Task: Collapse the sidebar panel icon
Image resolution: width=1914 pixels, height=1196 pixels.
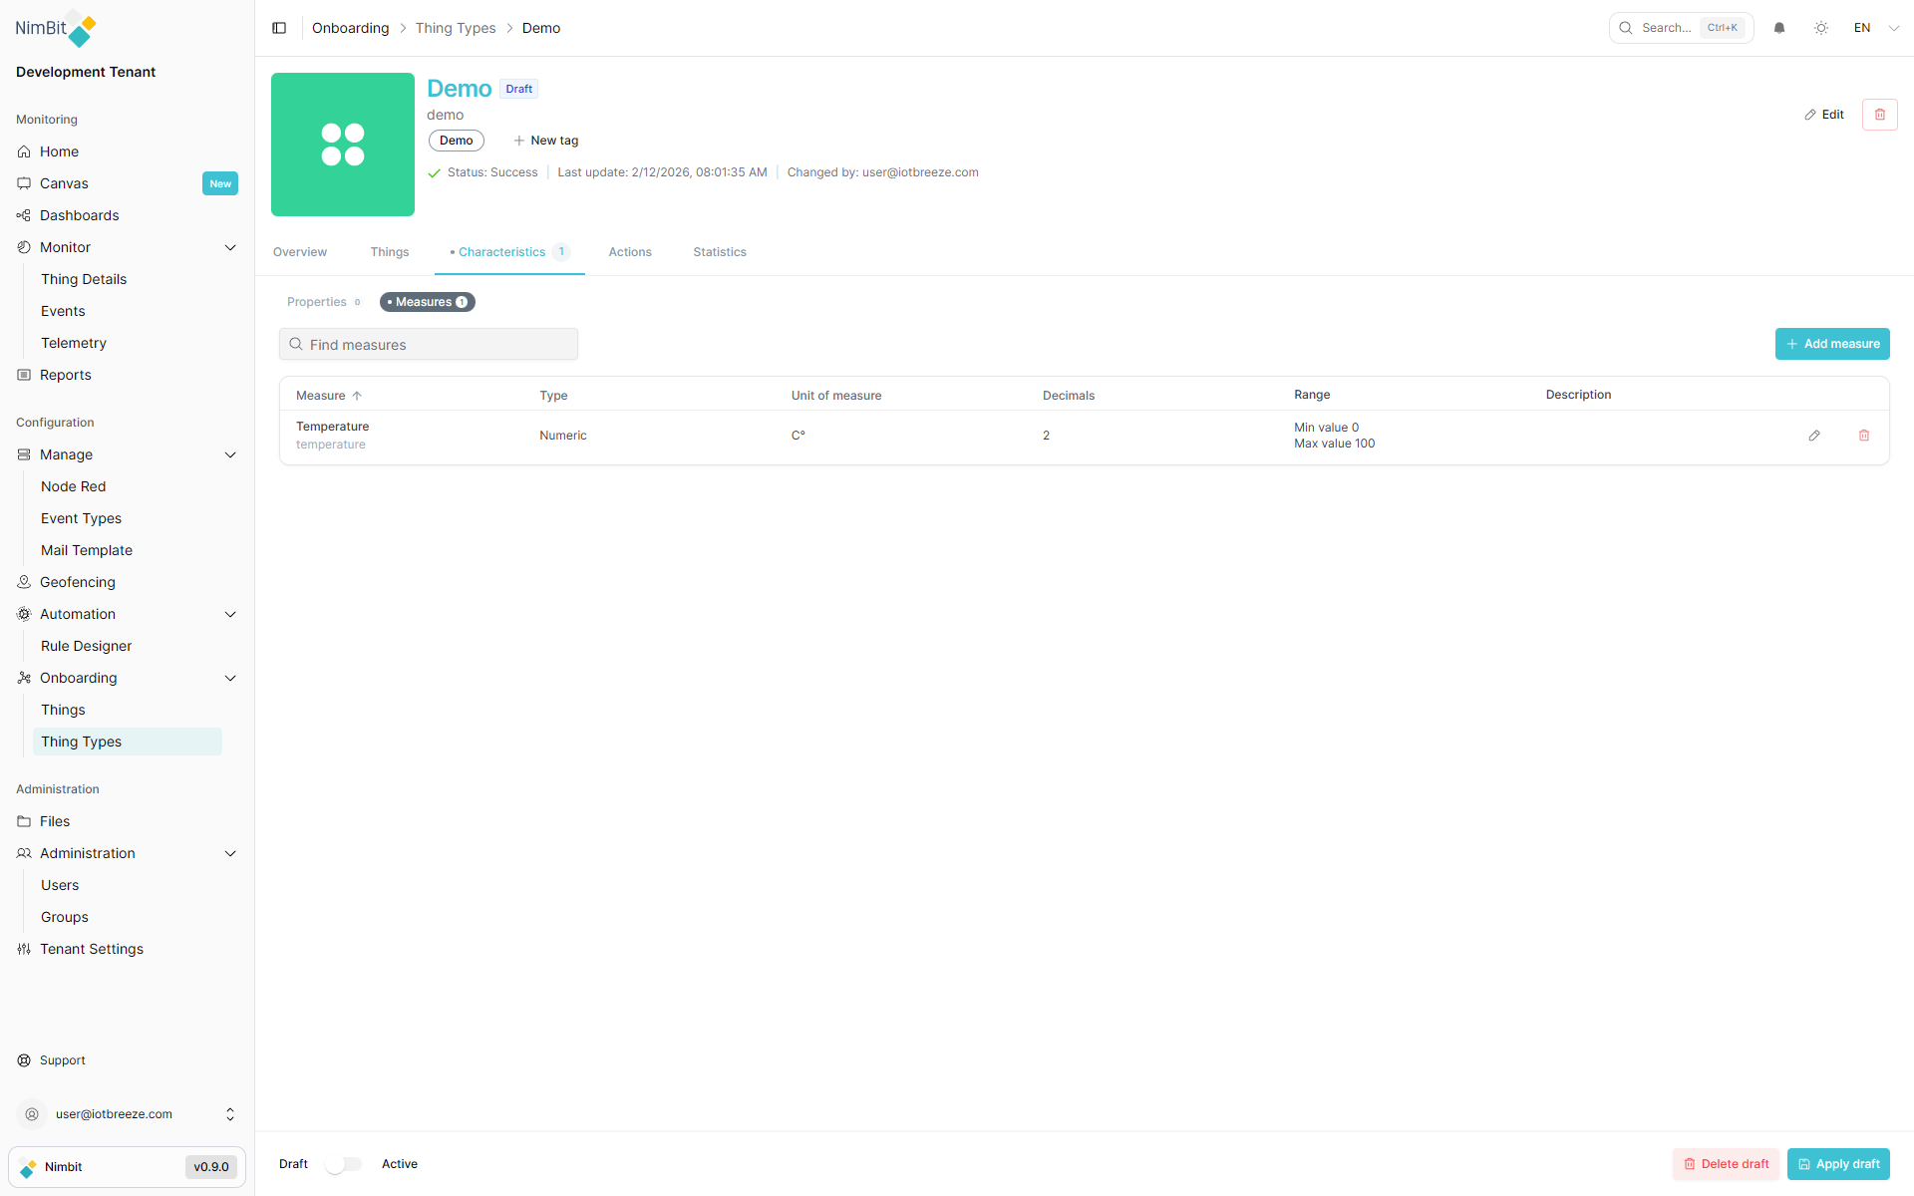Action: (279, 28)
